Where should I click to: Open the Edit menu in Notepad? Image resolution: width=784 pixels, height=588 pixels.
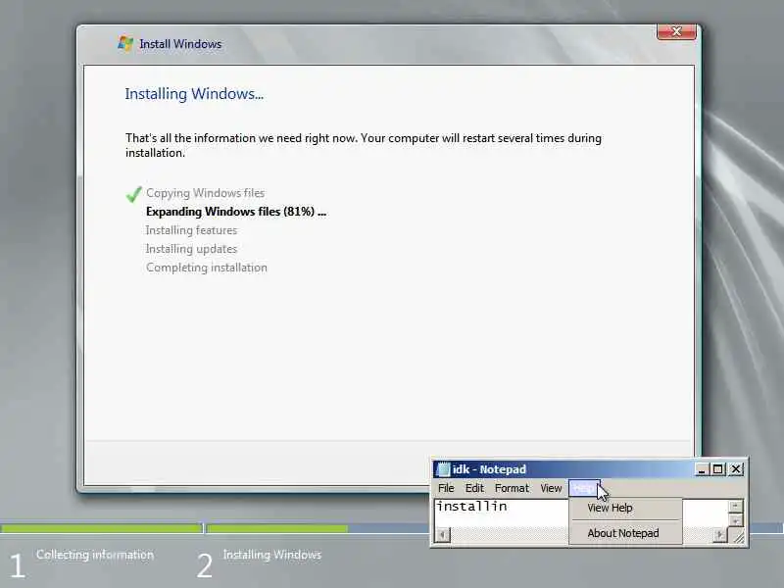pyautogui.click(x=474, y=488)
